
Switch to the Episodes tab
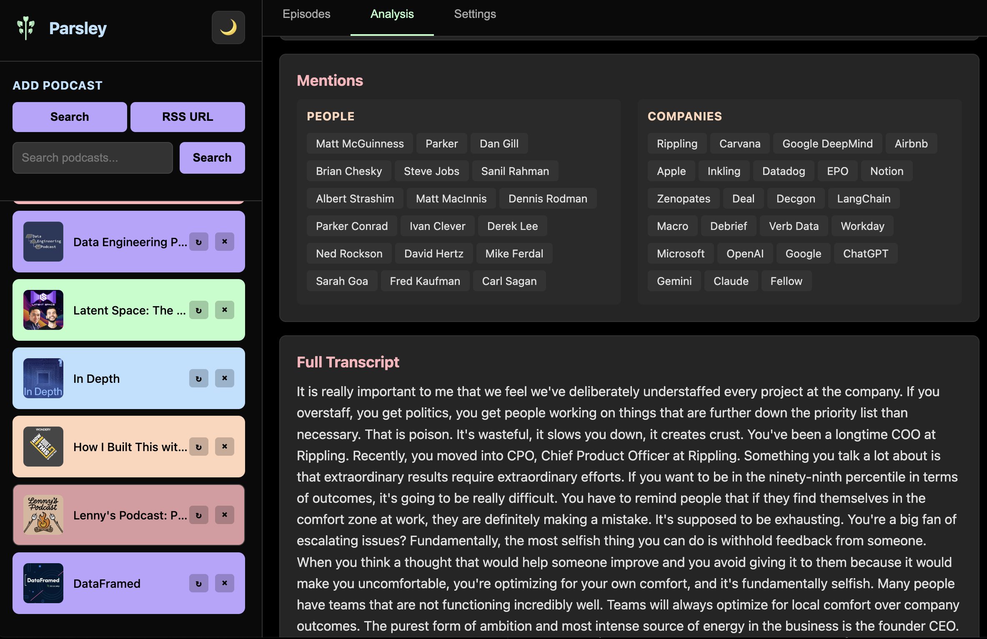point(306,14)
